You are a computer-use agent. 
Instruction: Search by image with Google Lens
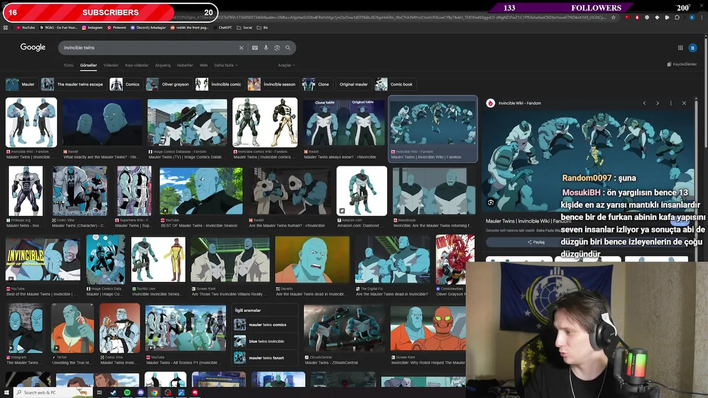(277, 48)
